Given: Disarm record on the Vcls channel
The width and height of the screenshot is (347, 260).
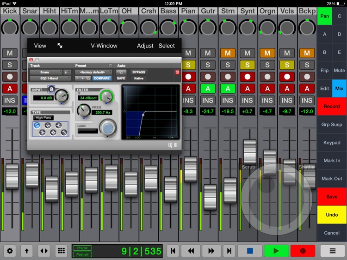Looking at the screenshot, I should [287, 77].
